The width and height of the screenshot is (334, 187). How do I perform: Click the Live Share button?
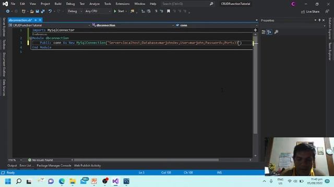pos(310,11)
